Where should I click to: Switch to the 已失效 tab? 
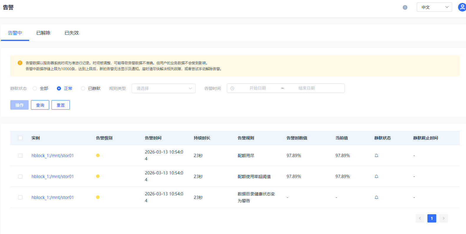[x=72, y=33]
